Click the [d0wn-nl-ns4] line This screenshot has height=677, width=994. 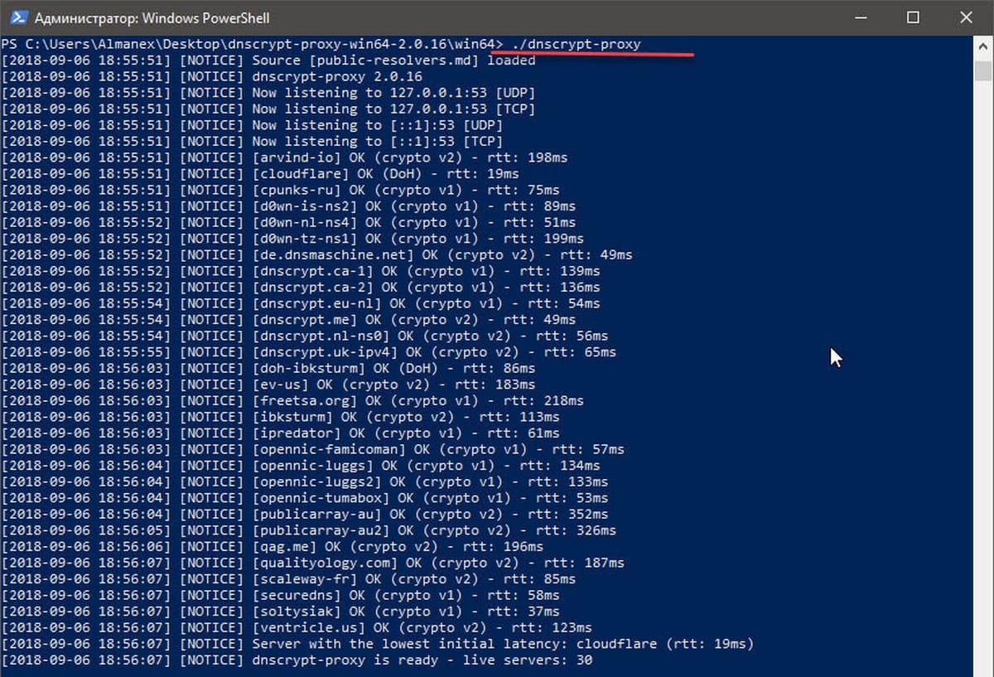click(288, 222)
